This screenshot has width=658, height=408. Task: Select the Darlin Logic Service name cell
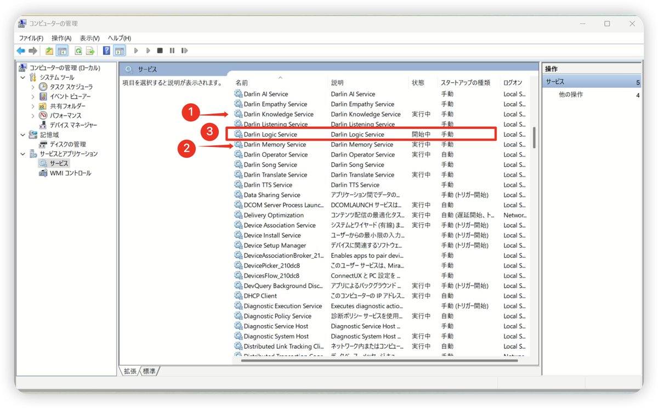[270, 134]
